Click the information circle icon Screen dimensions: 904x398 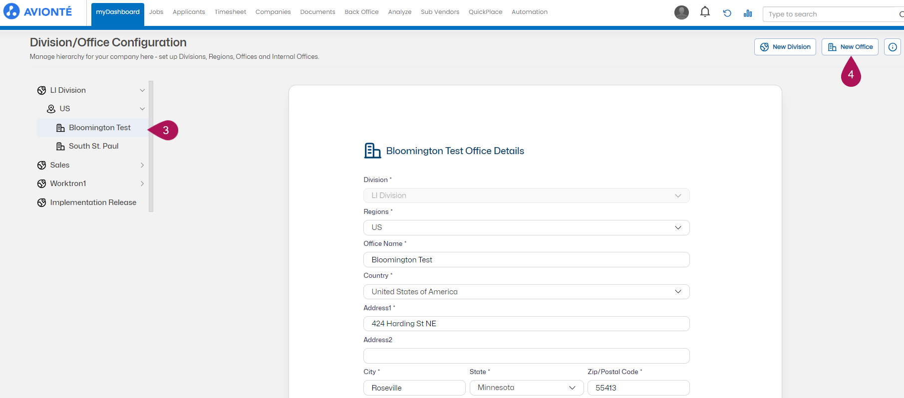point(893,47)
